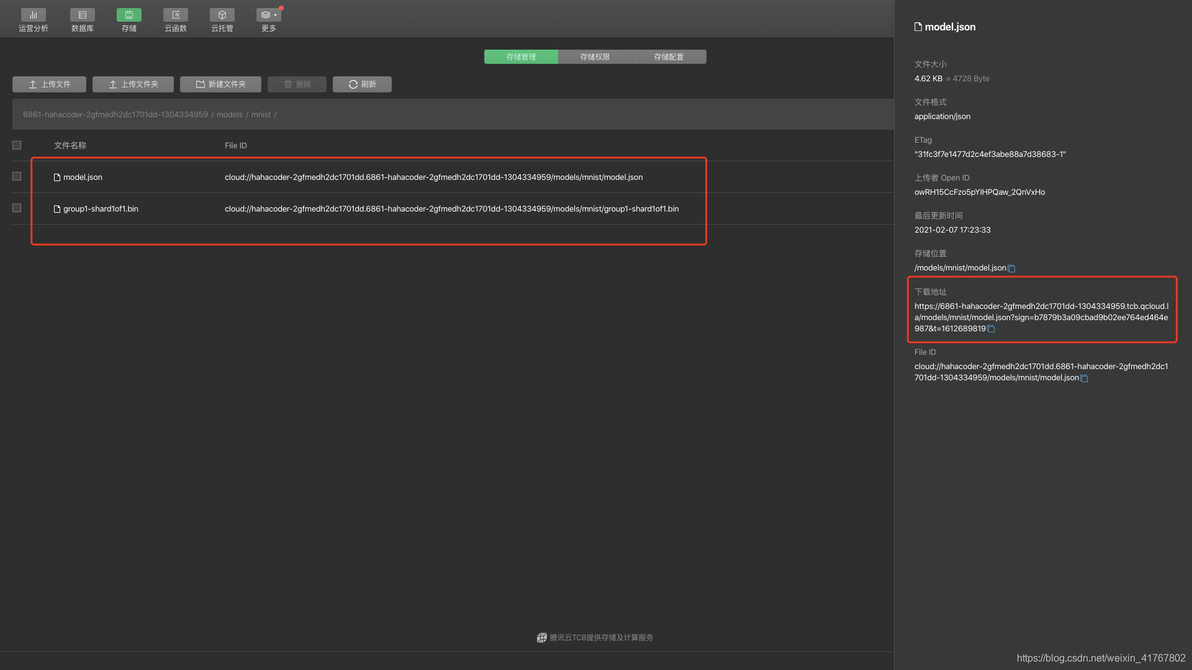The image size is (1192, 670).
Task: Copy the 下载地址 download URL icon
Action: click(991, 329)
